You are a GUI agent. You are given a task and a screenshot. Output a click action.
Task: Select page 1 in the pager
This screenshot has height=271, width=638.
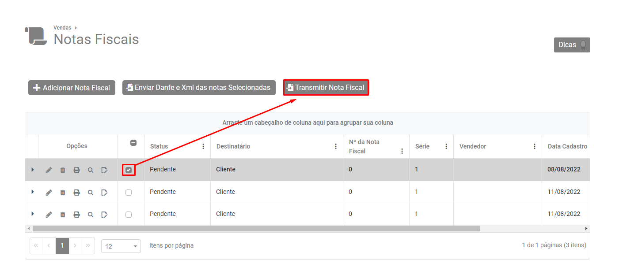coord(62,245)
